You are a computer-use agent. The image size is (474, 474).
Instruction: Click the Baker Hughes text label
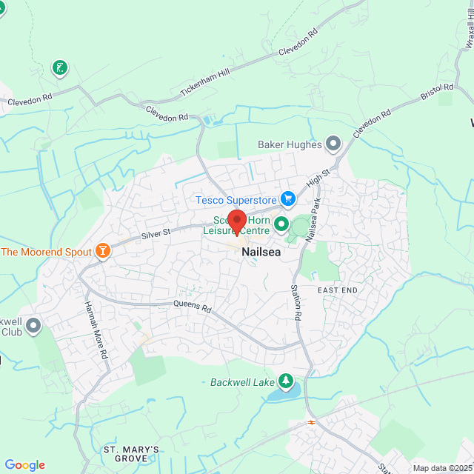point(290,144)
